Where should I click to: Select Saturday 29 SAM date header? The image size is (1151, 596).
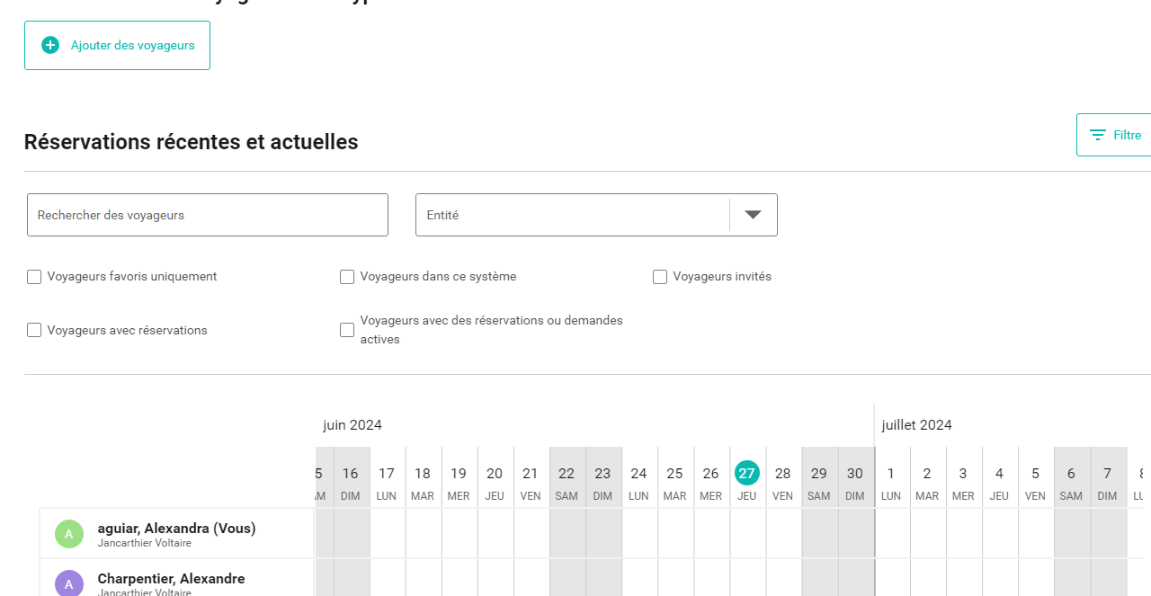click(818, 481)
